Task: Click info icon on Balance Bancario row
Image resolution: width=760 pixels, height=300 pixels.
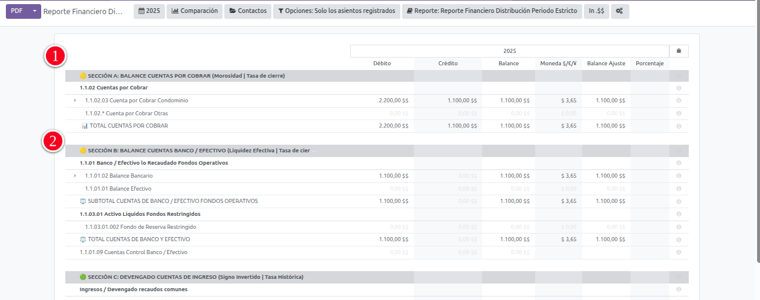Action: point(679,176)
